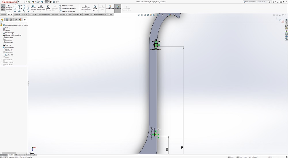This screenshot has height=158, width=288.
Task: Expand the History tree node
Action: coord(1,28)
